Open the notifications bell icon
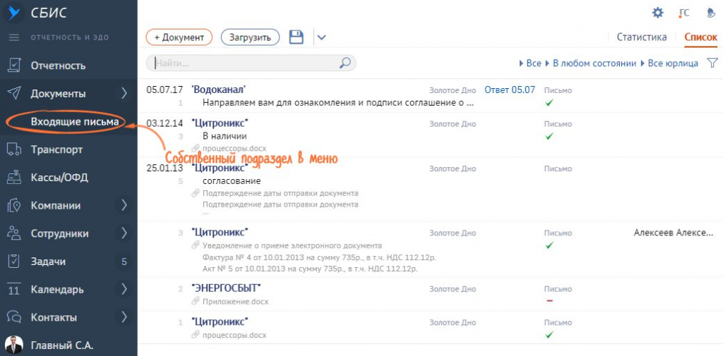723x356 pixels. 711,13
